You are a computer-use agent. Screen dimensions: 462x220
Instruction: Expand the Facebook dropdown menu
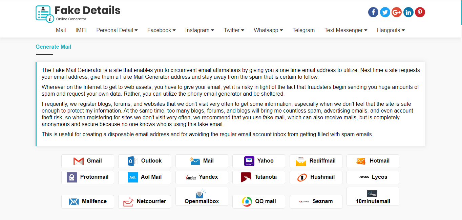[x=161, y=30]
